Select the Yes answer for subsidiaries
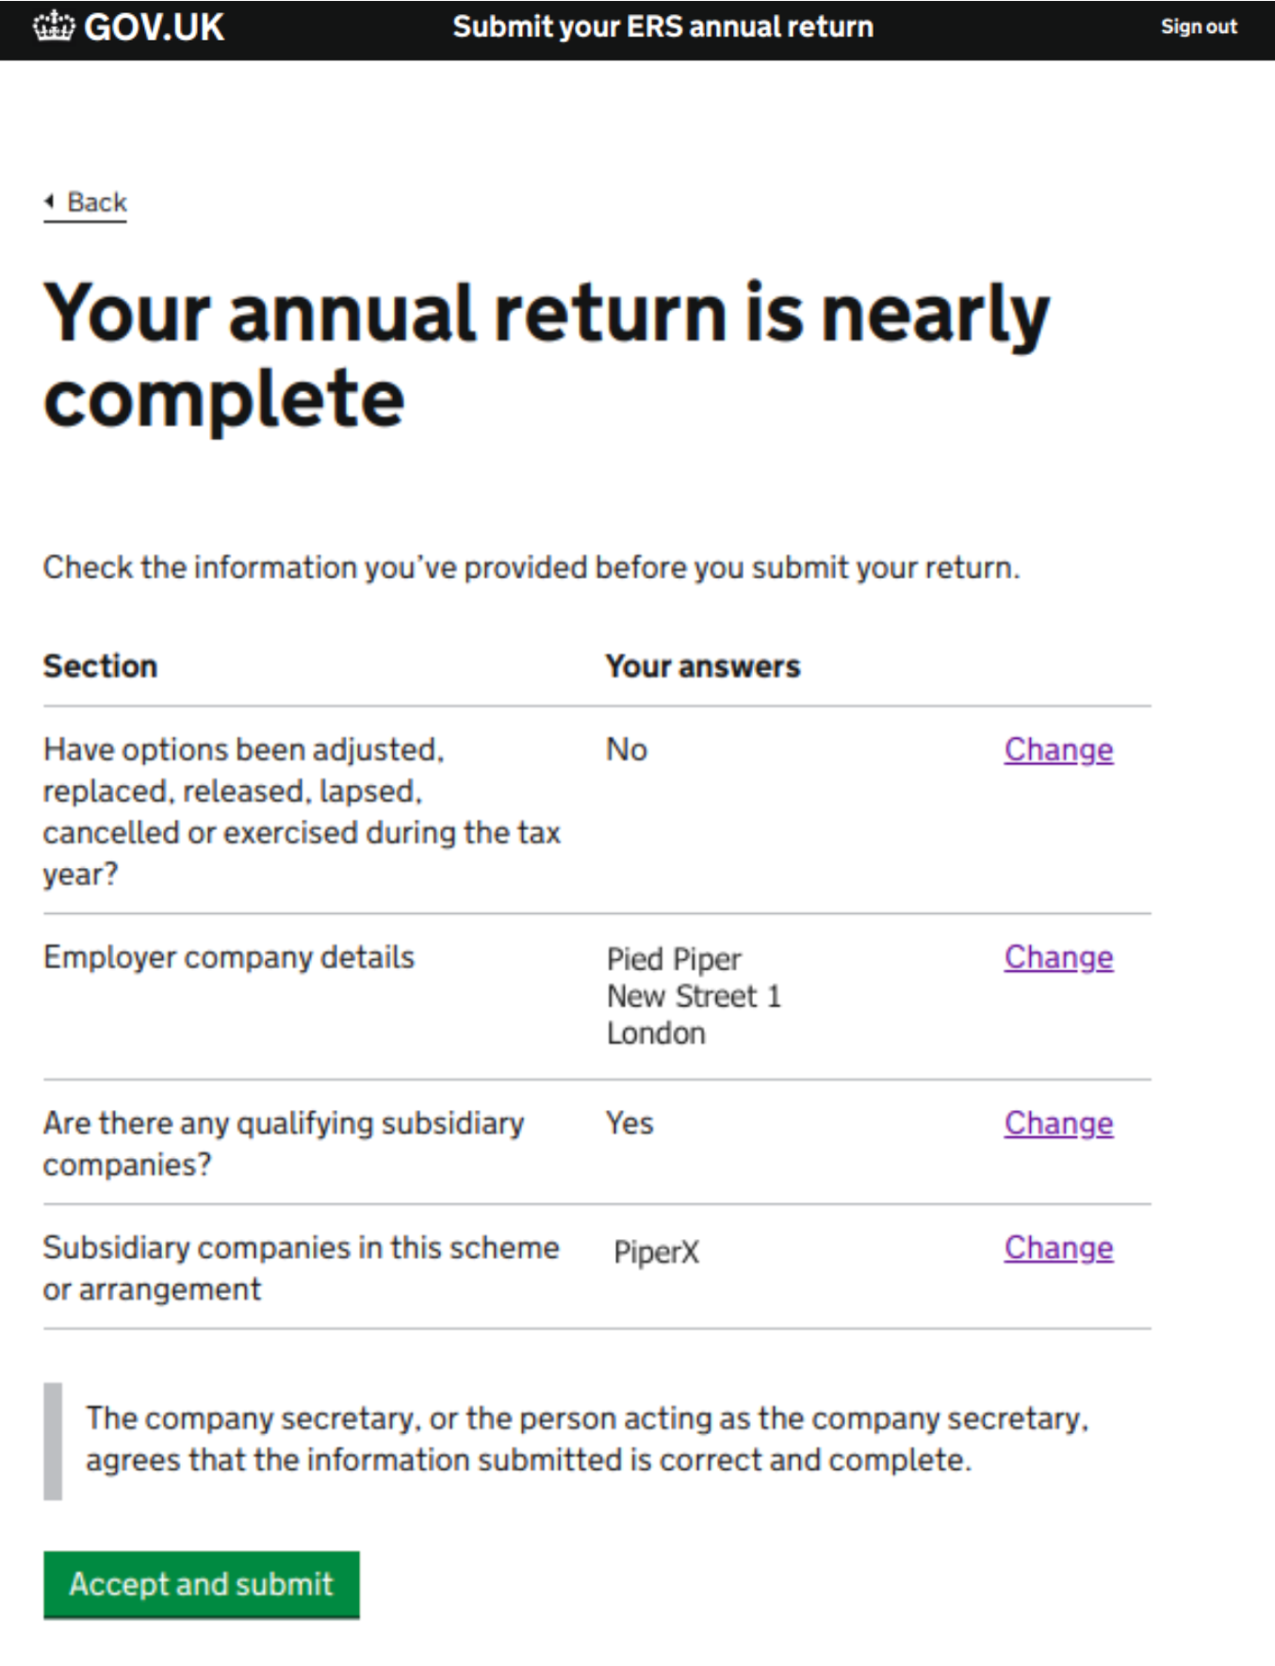The height and width of the screenshot is (1666, 1275). [x=629, y=1123]
